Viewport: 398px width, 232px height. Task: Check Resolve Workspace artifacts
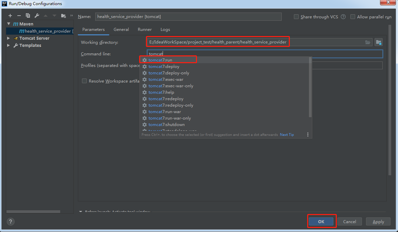[84, 81]
